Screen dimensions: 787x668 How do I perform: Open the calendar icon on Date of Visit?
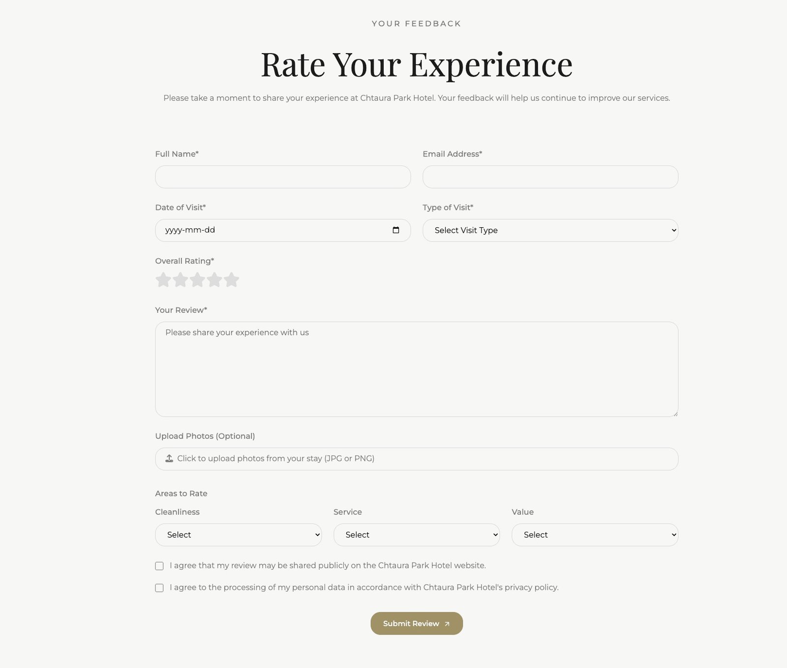[396, 230]
